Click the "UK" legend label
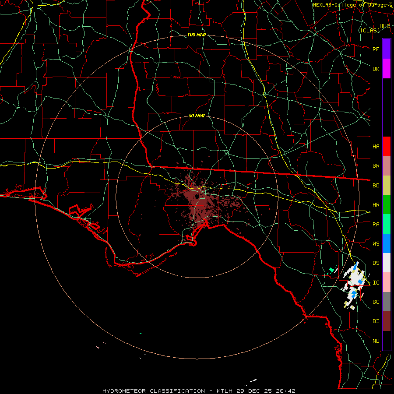The height and width of the screenshot is (394, 394). tap(376, 69)
